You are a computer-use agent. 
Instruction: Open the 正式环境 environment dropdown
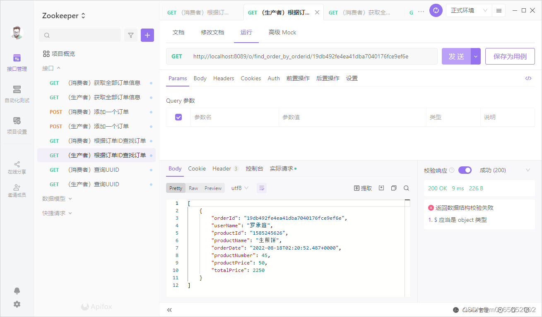pos(469,10)
